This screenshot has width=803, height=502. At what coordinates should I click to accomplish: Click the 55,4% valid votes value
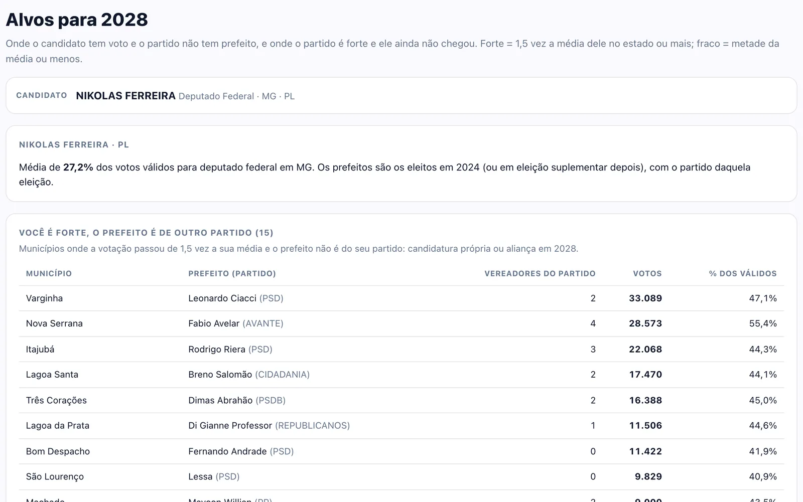click(x=763, y=323)
